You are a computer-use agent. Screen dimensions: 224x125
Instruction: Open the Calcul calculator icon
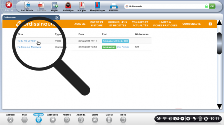coord(109,120)
